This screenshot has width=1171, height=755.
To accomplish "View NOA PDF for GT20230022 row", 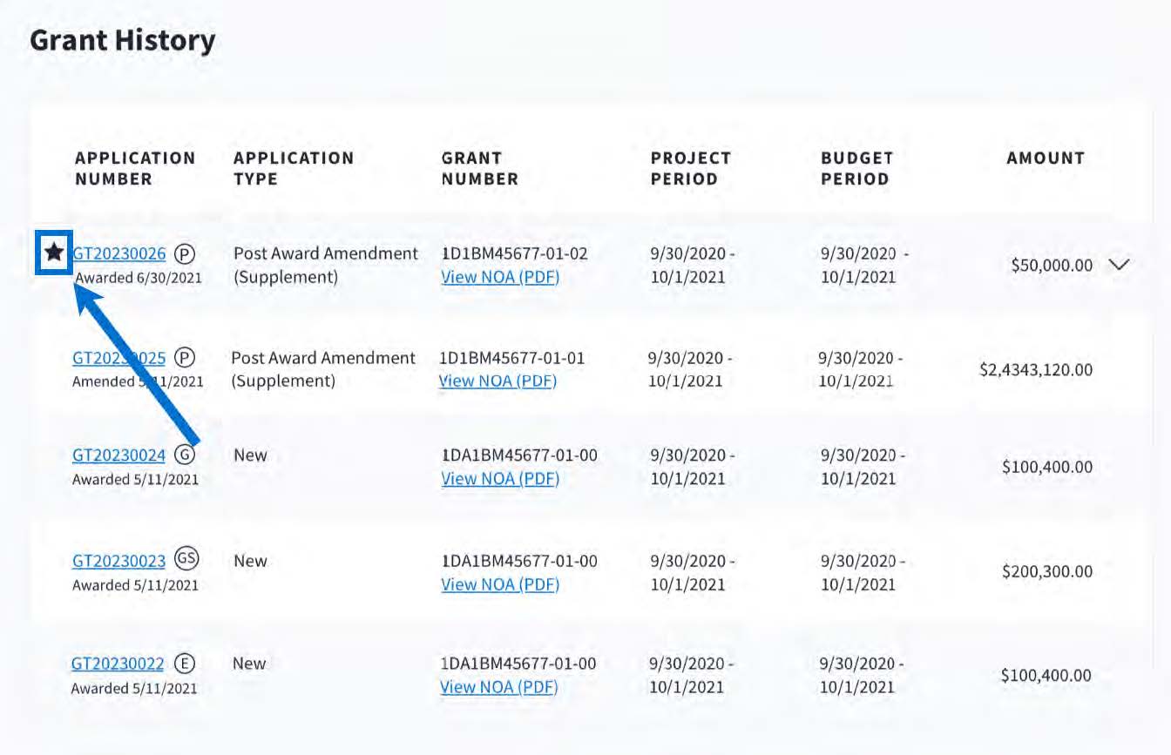I will pos(498,687).
